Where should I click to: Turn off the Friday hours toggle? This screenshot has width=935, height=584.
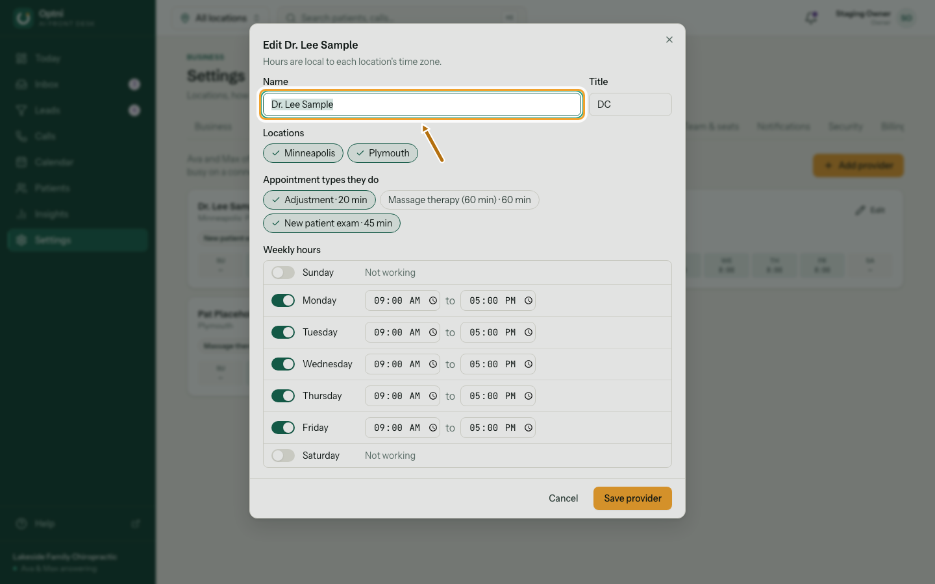pyautogui.click(x=283, y=428)
